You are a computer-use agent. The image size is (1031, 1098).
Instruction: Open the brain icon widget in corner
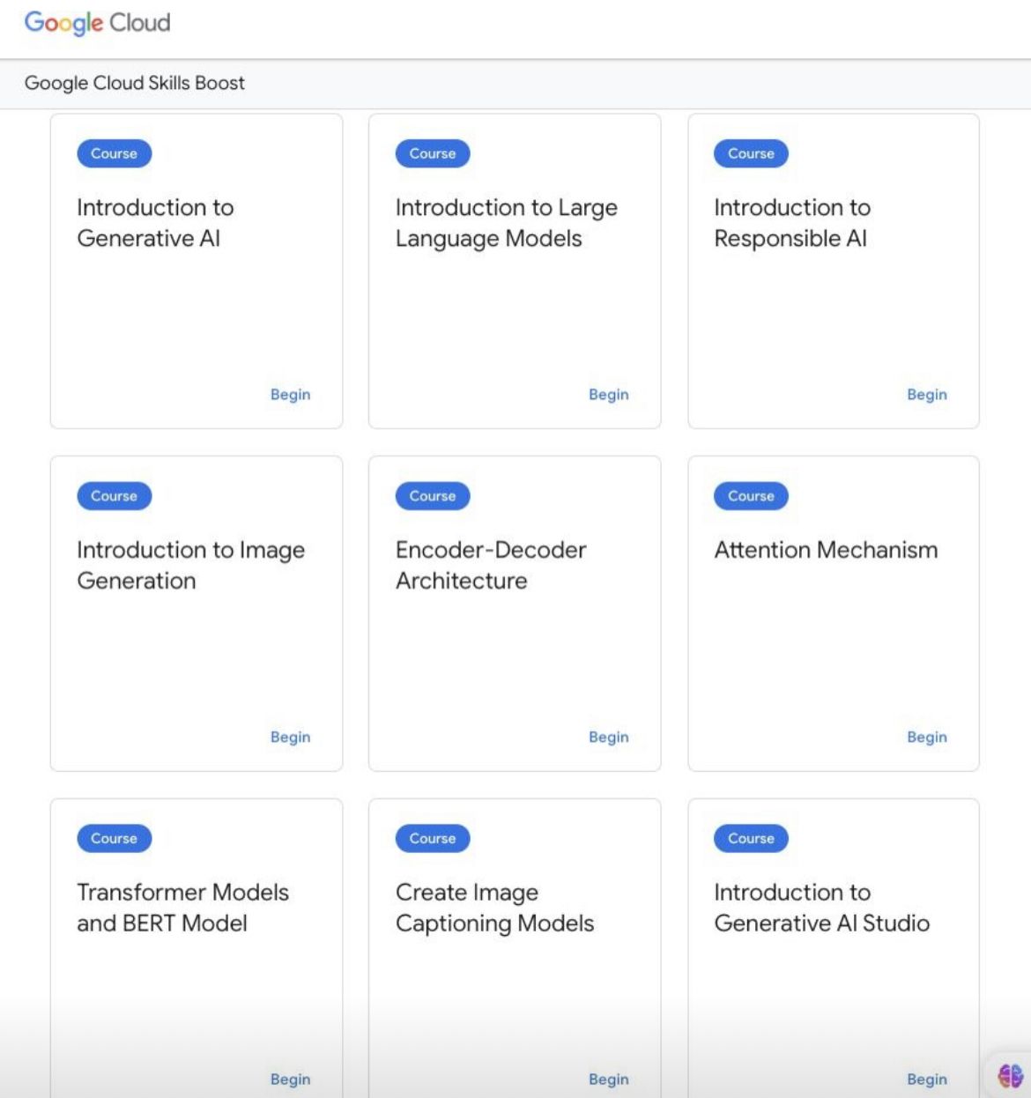1010,1075
